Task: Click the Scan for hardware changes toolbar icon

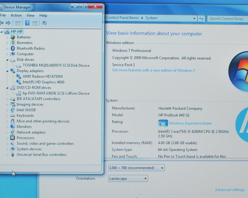Action: click(44, 23)
